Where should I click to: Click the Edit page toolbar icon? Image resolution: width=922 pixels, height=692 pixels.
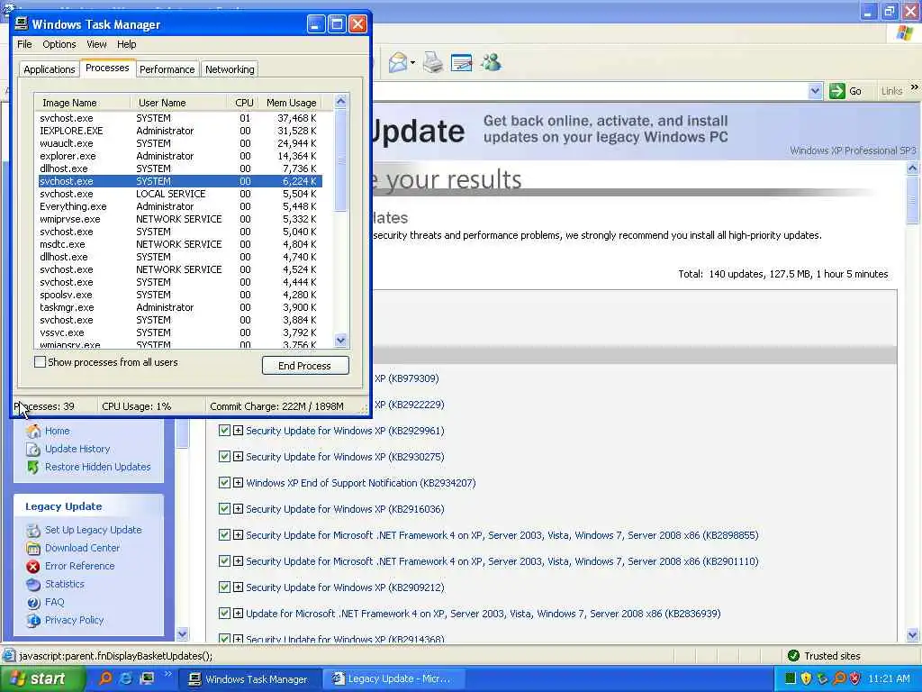tap(462, 62)
